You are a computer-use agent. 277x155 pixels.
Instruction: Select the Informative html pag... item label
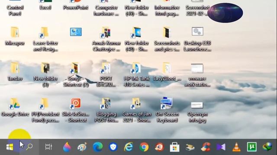[x=167, y=10]
